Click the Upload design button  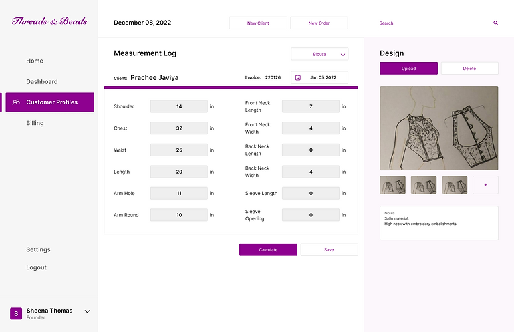[x=408, y=69]
